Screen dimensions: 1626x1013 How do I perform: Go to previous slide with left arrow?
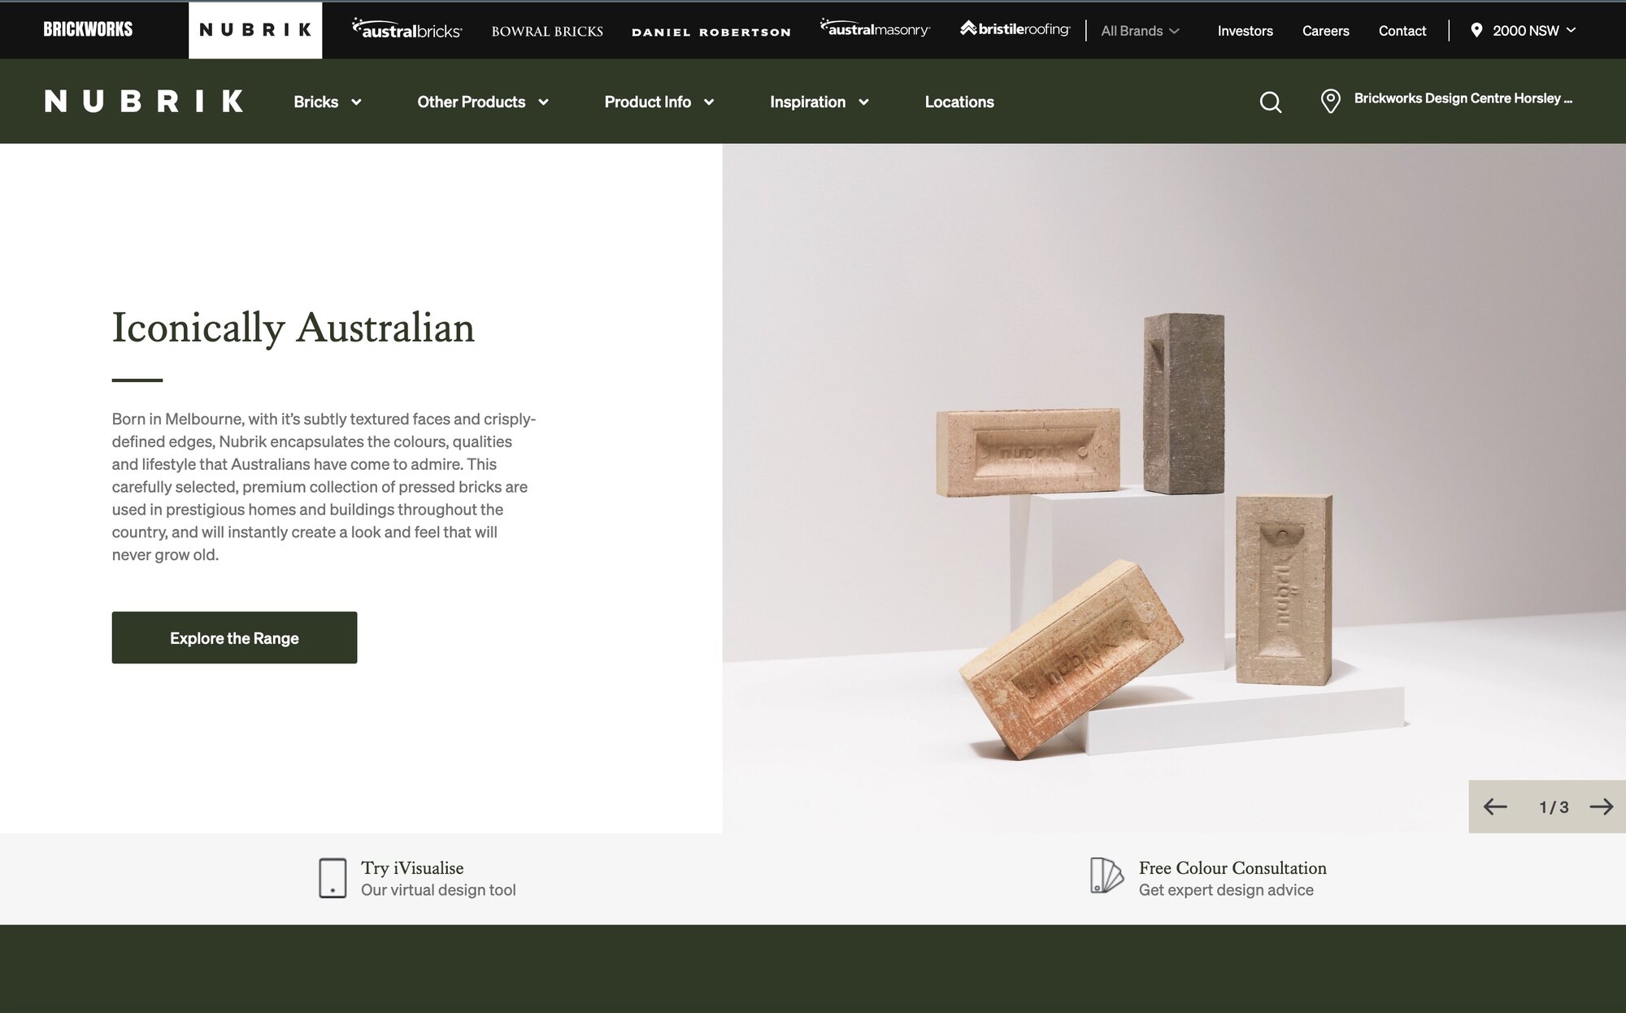click(x=1494, y=806)
